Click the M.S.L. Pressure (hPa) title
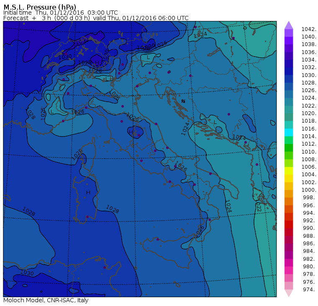This screenshot has height=306, width=318. coord(40,7)
